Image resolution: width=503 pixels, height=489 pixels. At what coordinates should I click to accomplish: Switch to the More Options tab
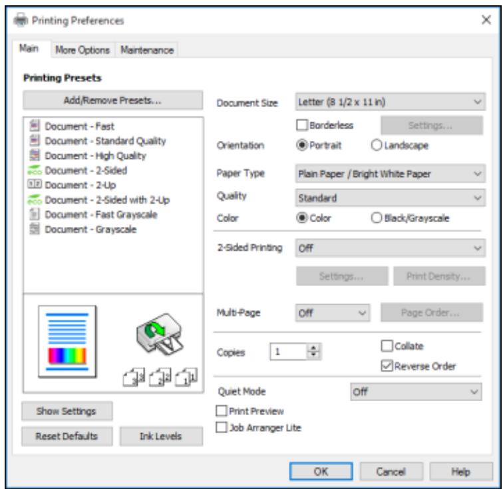click(83, 50)
